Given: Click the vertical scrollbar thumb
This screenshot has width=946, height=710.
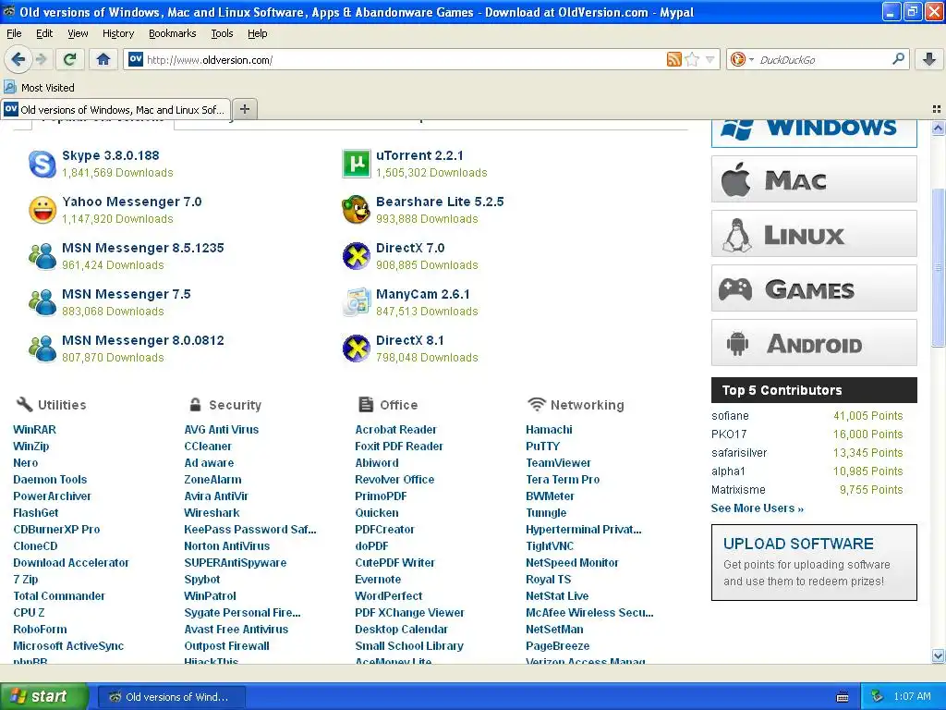Looking at the screenshot, I should tap(938, 267).
